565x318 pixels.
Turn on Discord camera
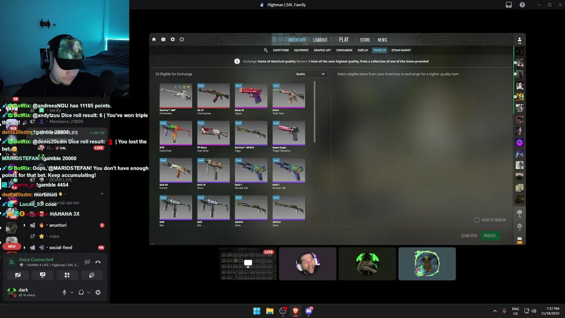click(18, 275)
